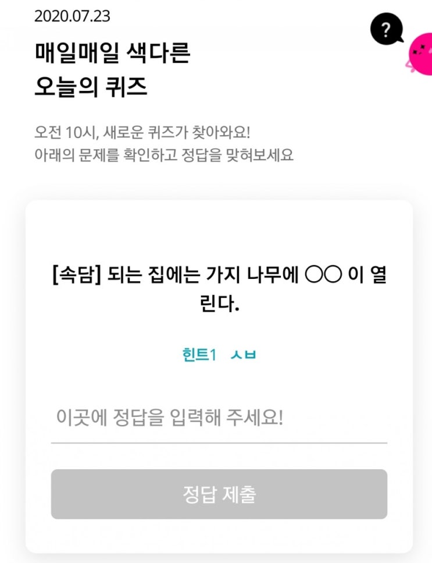Tap the 오늘의 퀴즈 heading line
This screenshot has width=432, height=563.
(x=91, y=87)
